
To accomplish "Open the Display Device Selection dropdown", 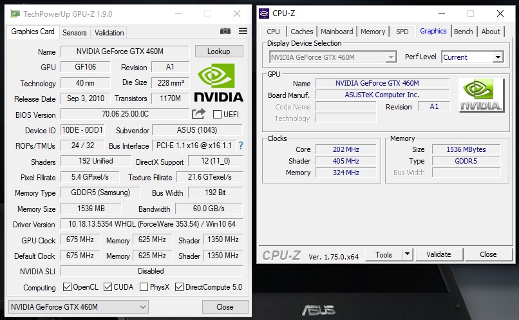I will click(x=333, y=57).
